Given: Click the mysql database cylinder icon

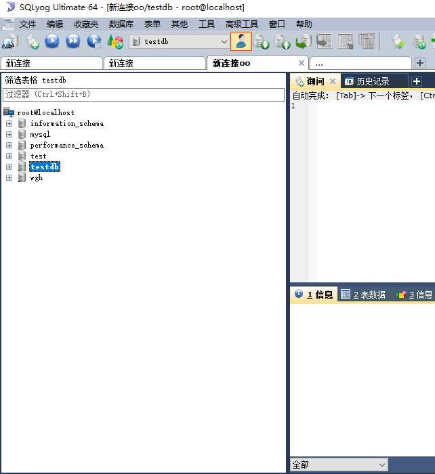Looking at the screenshot, I should tap(22, 134).
